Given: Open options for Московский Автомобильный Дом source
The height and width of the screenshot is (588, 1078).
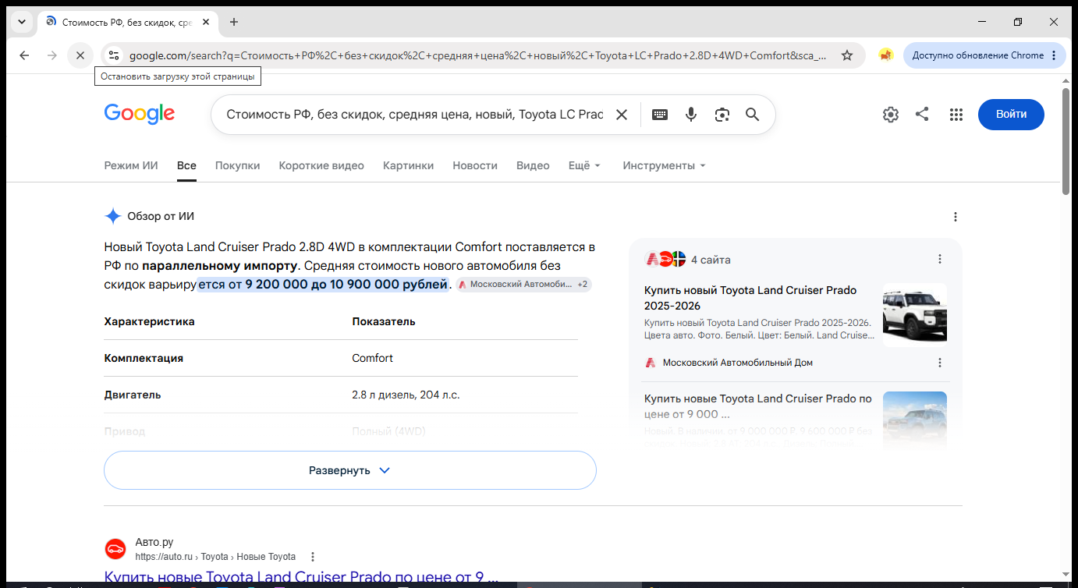Looking at the screenshot, I should [940, 363].
